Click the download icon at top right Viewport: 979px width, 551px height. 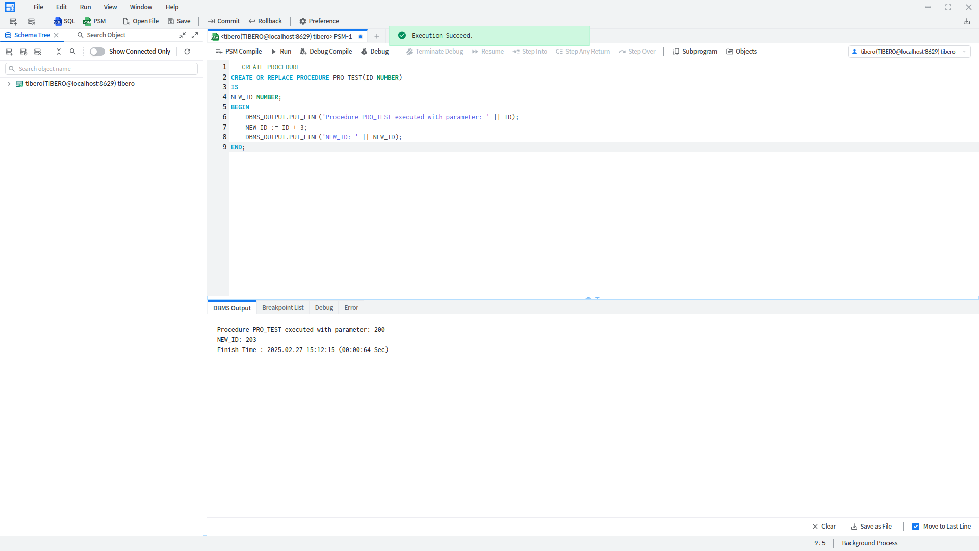point(966,21)
